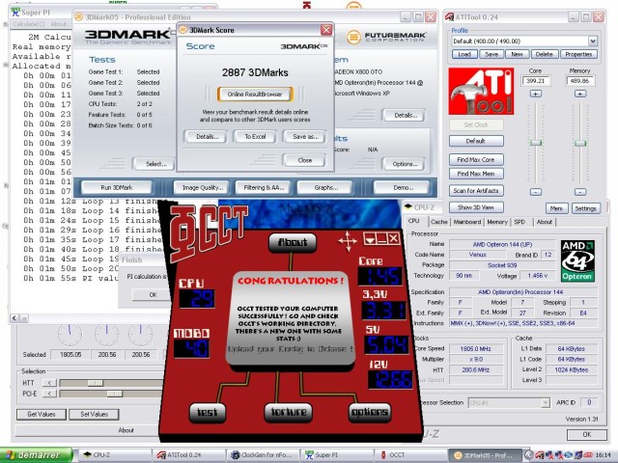The image size is (618, 463).
Task: Click the OCCT move crosshair icon
Action: [x=348, y=241]
